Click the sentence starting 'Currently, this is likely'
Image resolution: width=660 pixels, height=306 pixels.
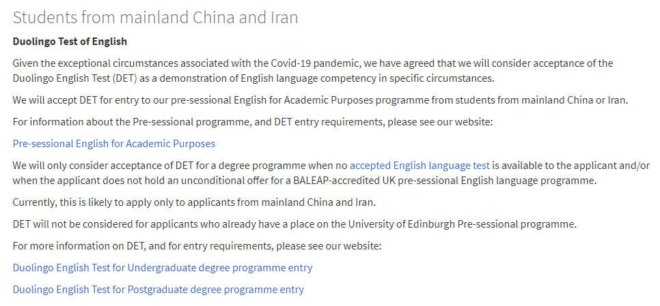click(194, 202)
